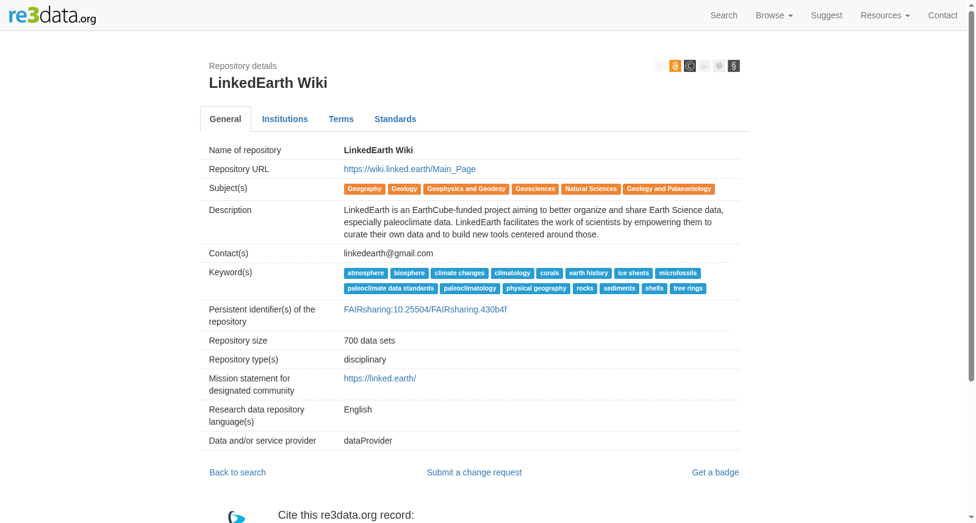The width and height of the screenshot is (976, 523).
Task: Click the Geology and Palaeontology subject tag
Action: point(669,189)
